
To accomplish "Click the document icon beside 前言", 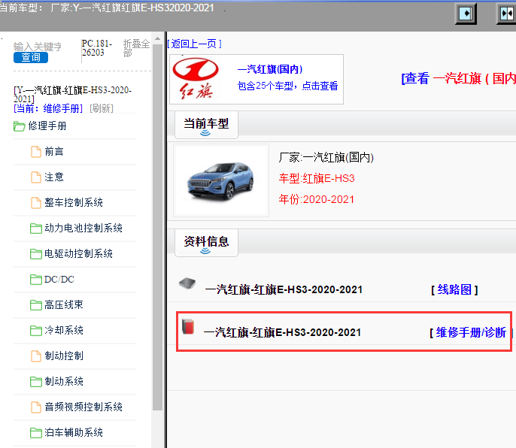I will (x=36, y=152).
